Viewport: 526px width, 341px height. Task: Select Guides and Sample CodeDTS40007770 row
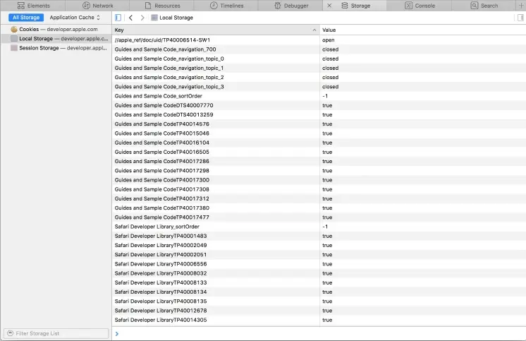pos(319,105)
